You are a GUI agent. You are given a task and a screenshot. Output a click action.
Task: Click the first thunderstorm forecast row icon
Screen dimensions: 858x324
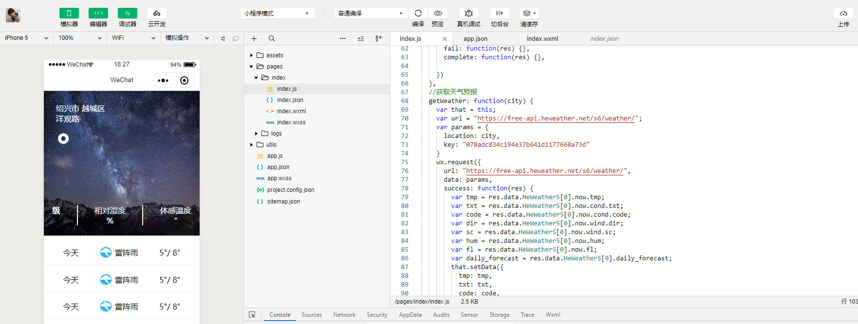point(106,253)
